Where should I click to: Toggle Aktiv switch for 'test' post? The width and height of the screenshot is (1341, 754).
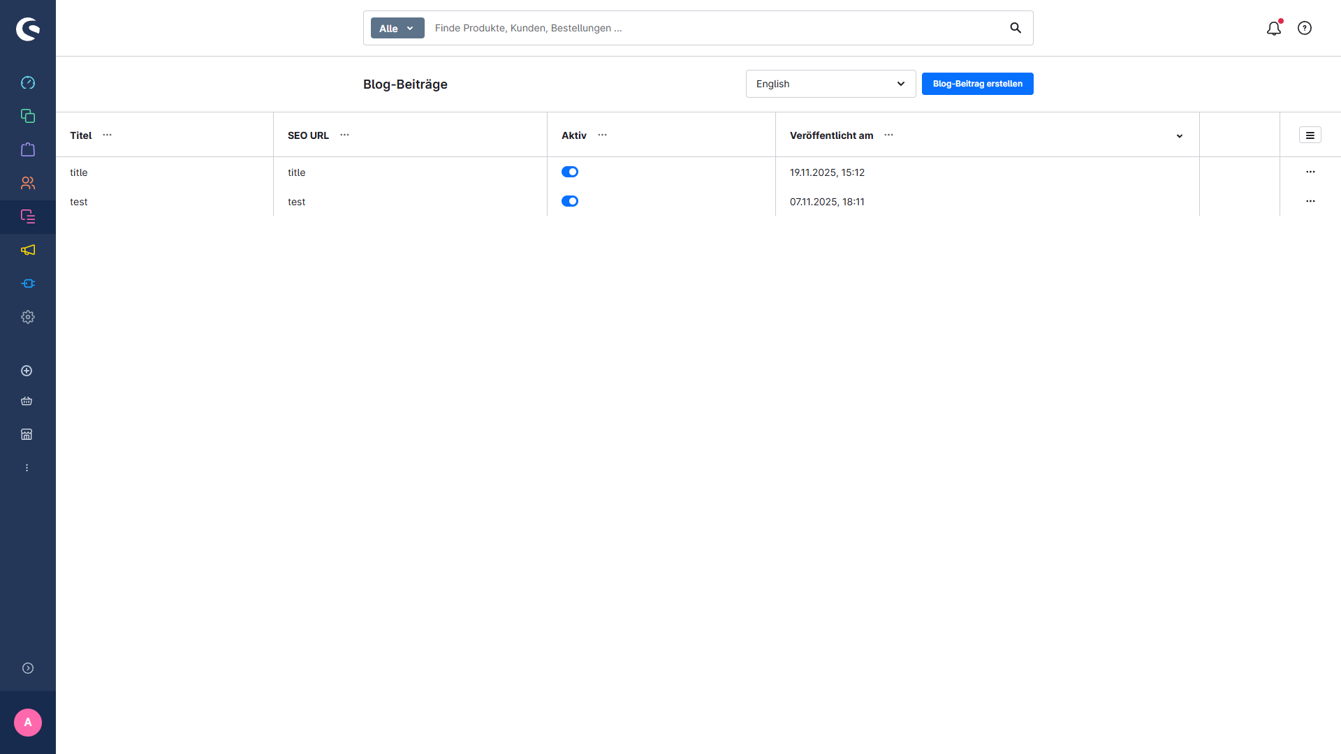570,201
